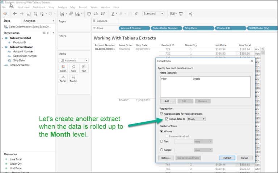Open the Size marks card

coord(73,68)
